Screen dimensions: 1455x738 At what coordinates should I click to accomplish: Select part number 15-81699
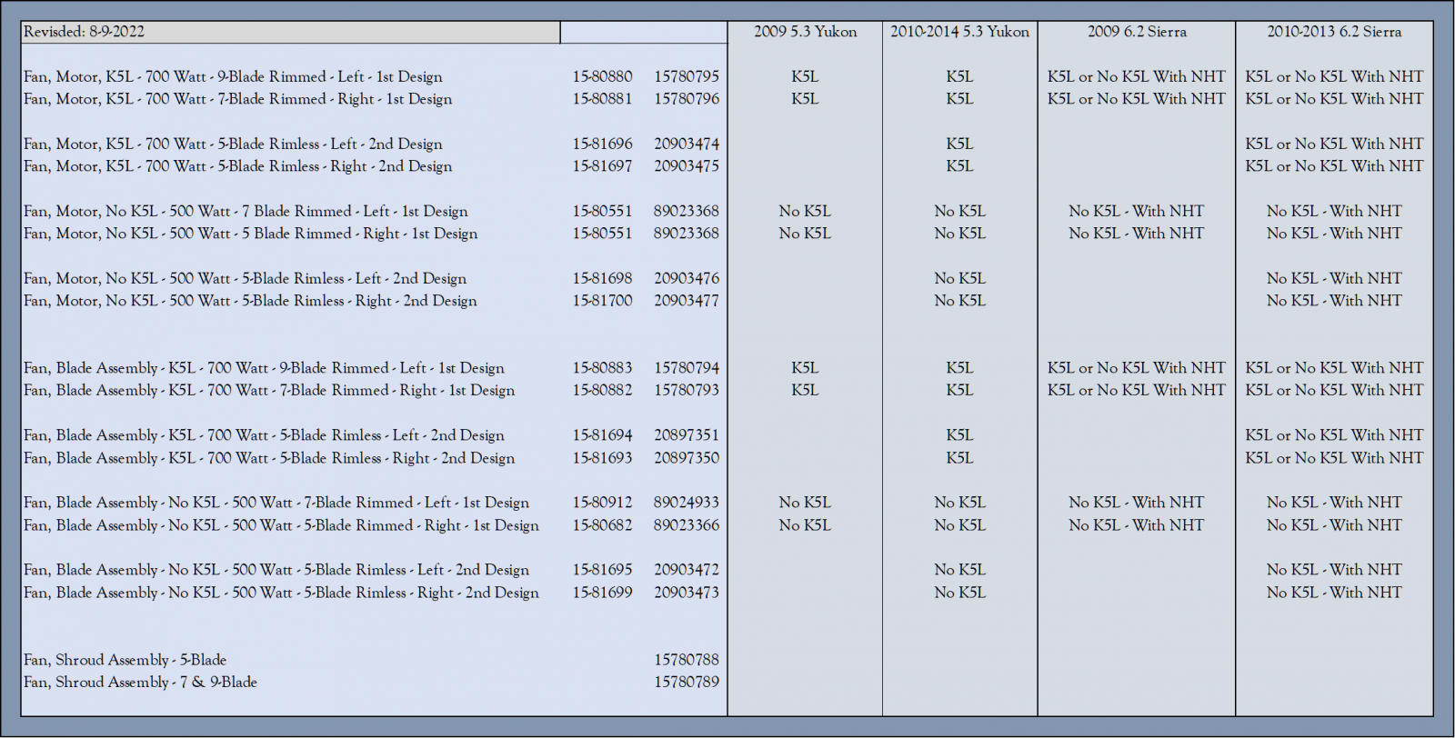coord(602,593)
